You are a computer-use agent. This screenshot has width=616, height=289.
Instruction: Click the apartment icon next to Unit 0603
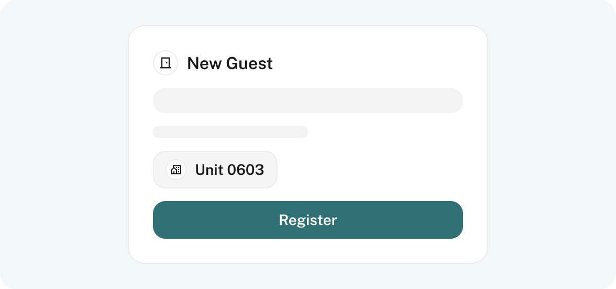[176, 170]
